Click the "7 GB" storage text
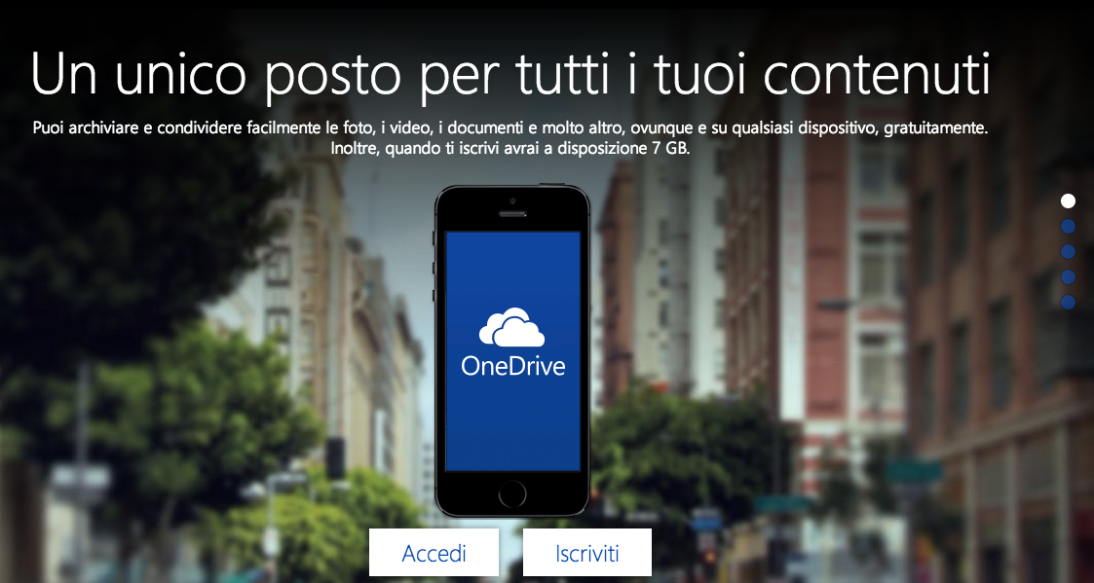 pyautogui.click(x=662, y=148)
